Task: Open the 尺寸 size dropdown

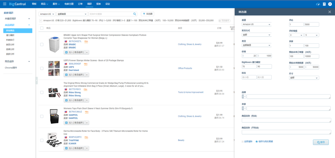Action: click(x=304, y=78)
